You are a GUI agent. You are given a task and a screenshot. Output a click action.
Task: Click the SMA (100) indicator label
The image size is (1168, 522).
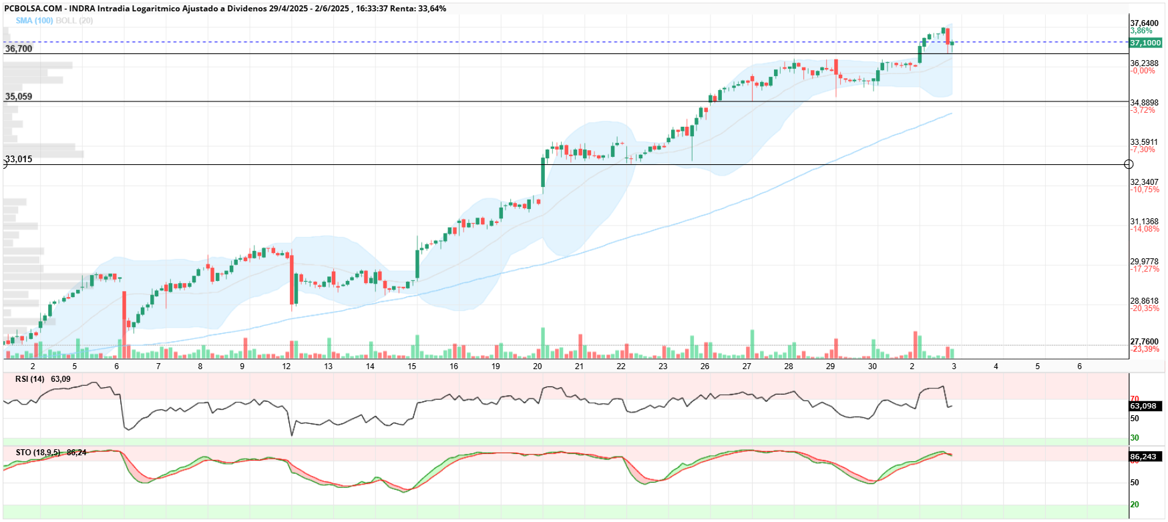click(34, 21)
